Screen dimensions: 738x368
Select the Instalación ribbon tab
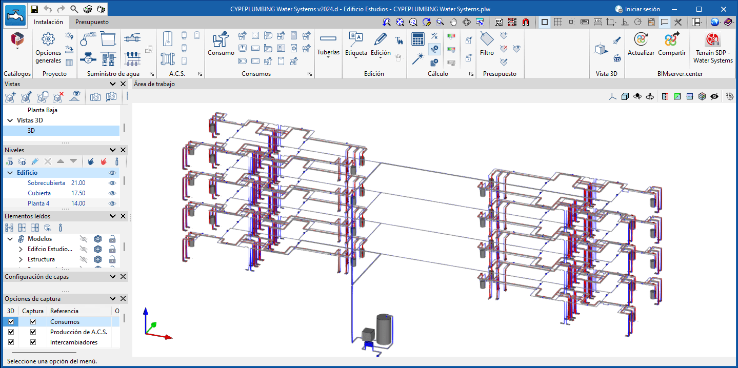pyautogui.click(x=48, y=22)
